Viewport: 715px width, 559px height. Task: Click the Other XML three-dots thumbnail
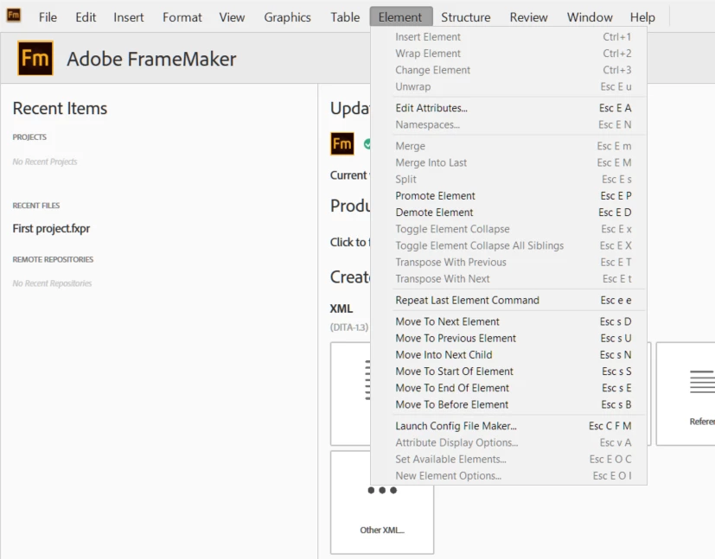[382, 502]
